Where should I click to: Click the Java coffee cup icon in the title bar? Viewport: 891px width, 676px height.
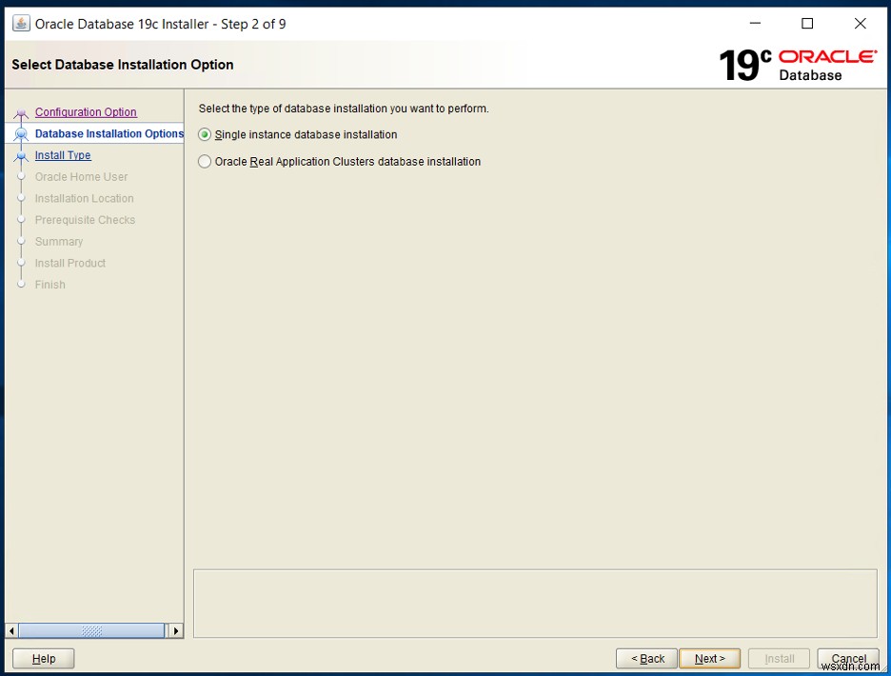tap(20, 22)
